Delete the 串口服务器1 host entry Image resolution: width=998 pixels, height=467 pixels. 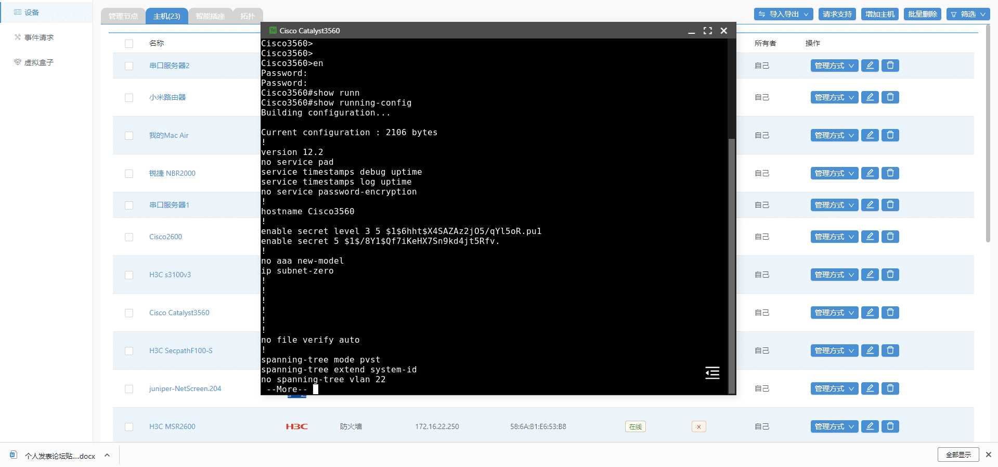(890, 205)
